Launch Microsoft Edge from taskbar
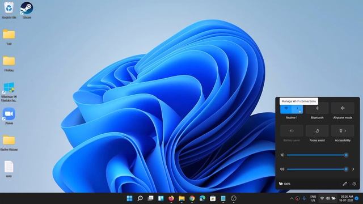The width and height of the screenshot is (363, 204). (x=202, y=198)
